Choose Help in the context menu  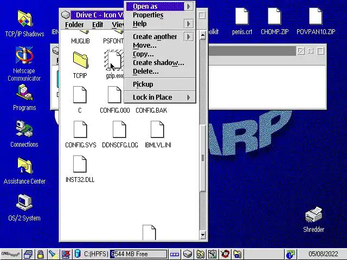(155, 24)
